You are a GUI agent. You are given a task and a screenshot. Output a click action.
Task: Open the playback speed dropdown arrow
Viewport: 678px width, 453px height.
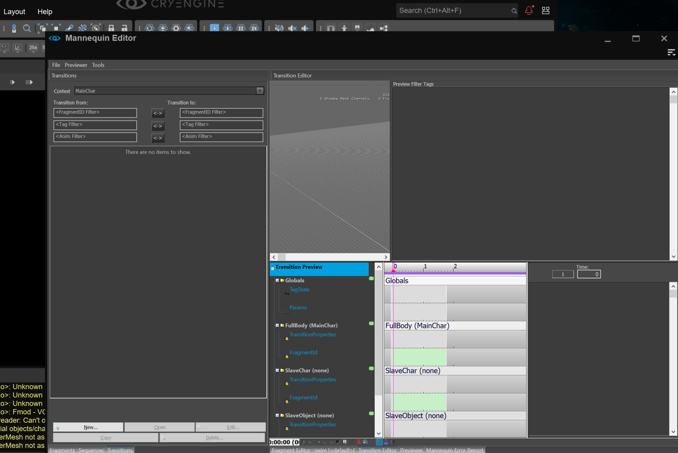click(319, 442)
